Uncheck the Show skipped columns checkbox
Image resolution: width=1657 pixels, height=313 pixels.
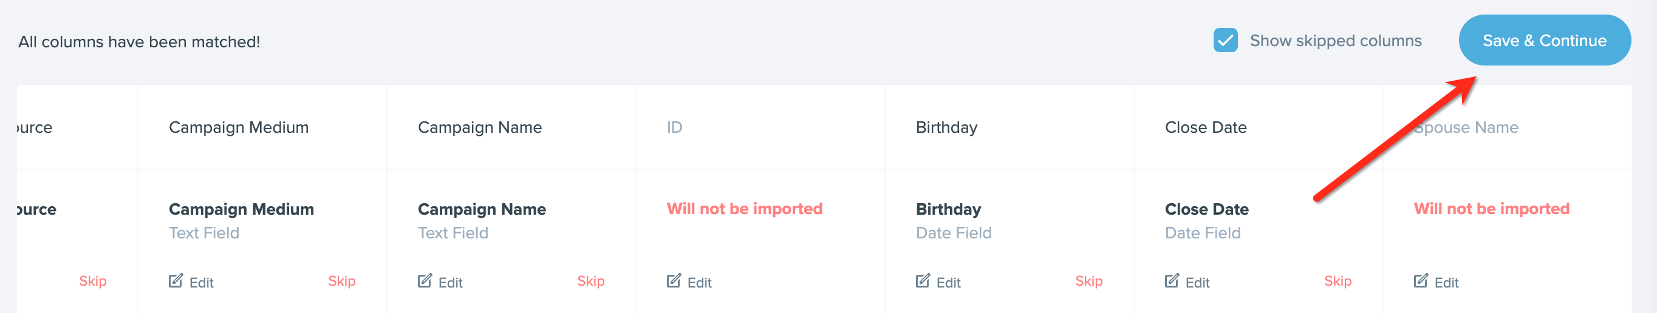click(x=1225, y=41)
